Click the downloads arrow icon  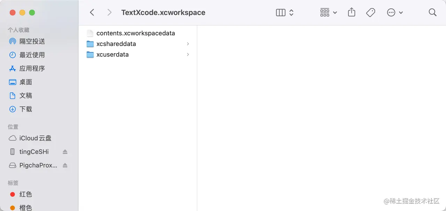13,109
